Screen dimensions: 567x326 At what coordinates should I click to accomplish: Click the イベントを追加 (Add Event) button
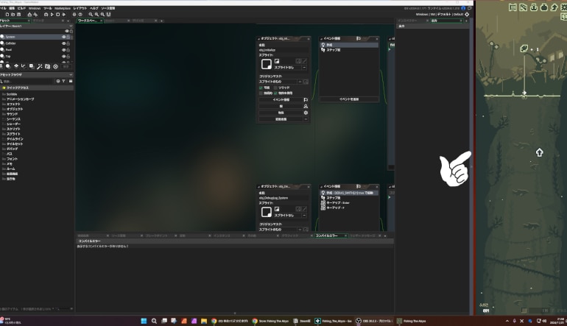click(x=349, y=98)
